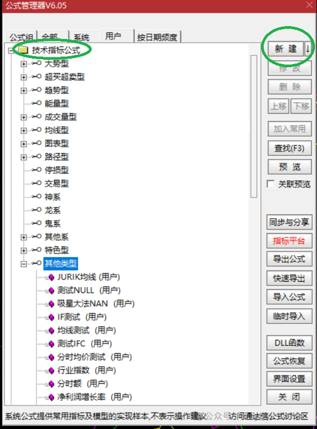Click the tree list vertical scrollbar thumb
The width and height of the screenshot is (317, 429).
pyautogui.click(x=254, y=126)
